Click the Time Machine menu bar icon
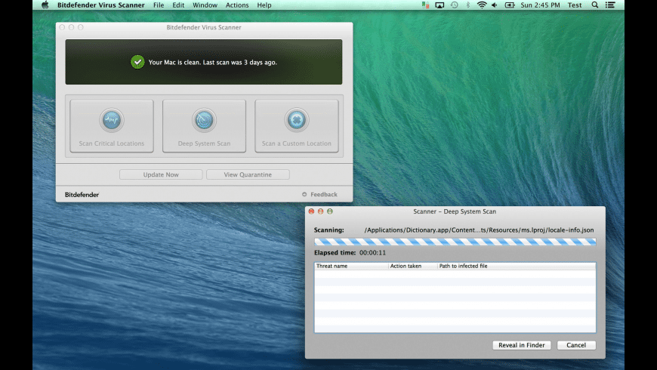 [454, 5]
